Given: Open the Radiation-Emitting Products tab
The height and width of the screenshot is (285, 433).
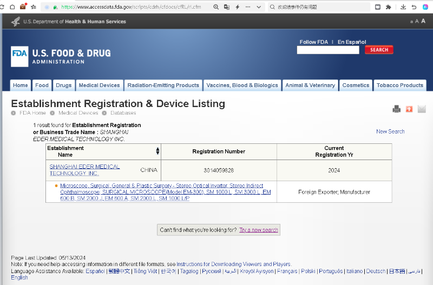Looking at the screenshot, I should point(163,85).
